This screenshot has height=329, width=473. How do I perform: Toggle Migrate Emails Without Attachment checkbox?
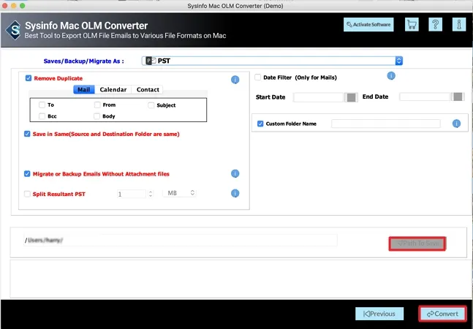click(27, 174)
